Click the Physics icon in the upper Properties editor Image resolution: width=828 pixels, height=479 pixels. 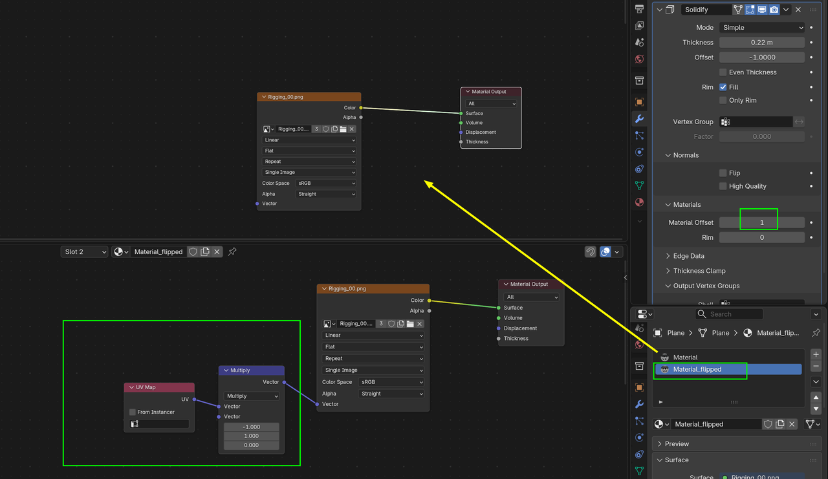pyautogui.click(x=639, y=153)
